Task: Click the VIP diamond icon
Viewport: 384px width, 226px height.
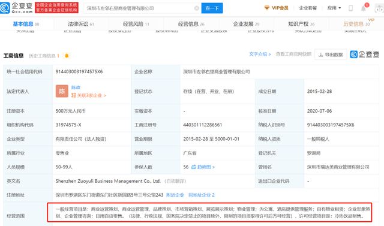Action: [x=267, y=8]
